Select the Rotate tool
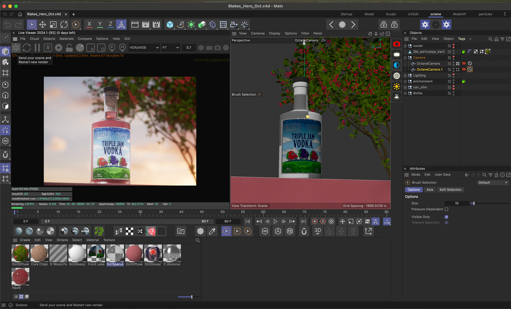Image resolution: width=511 pixels, height=309 pixels. click(x=64, y=25)
